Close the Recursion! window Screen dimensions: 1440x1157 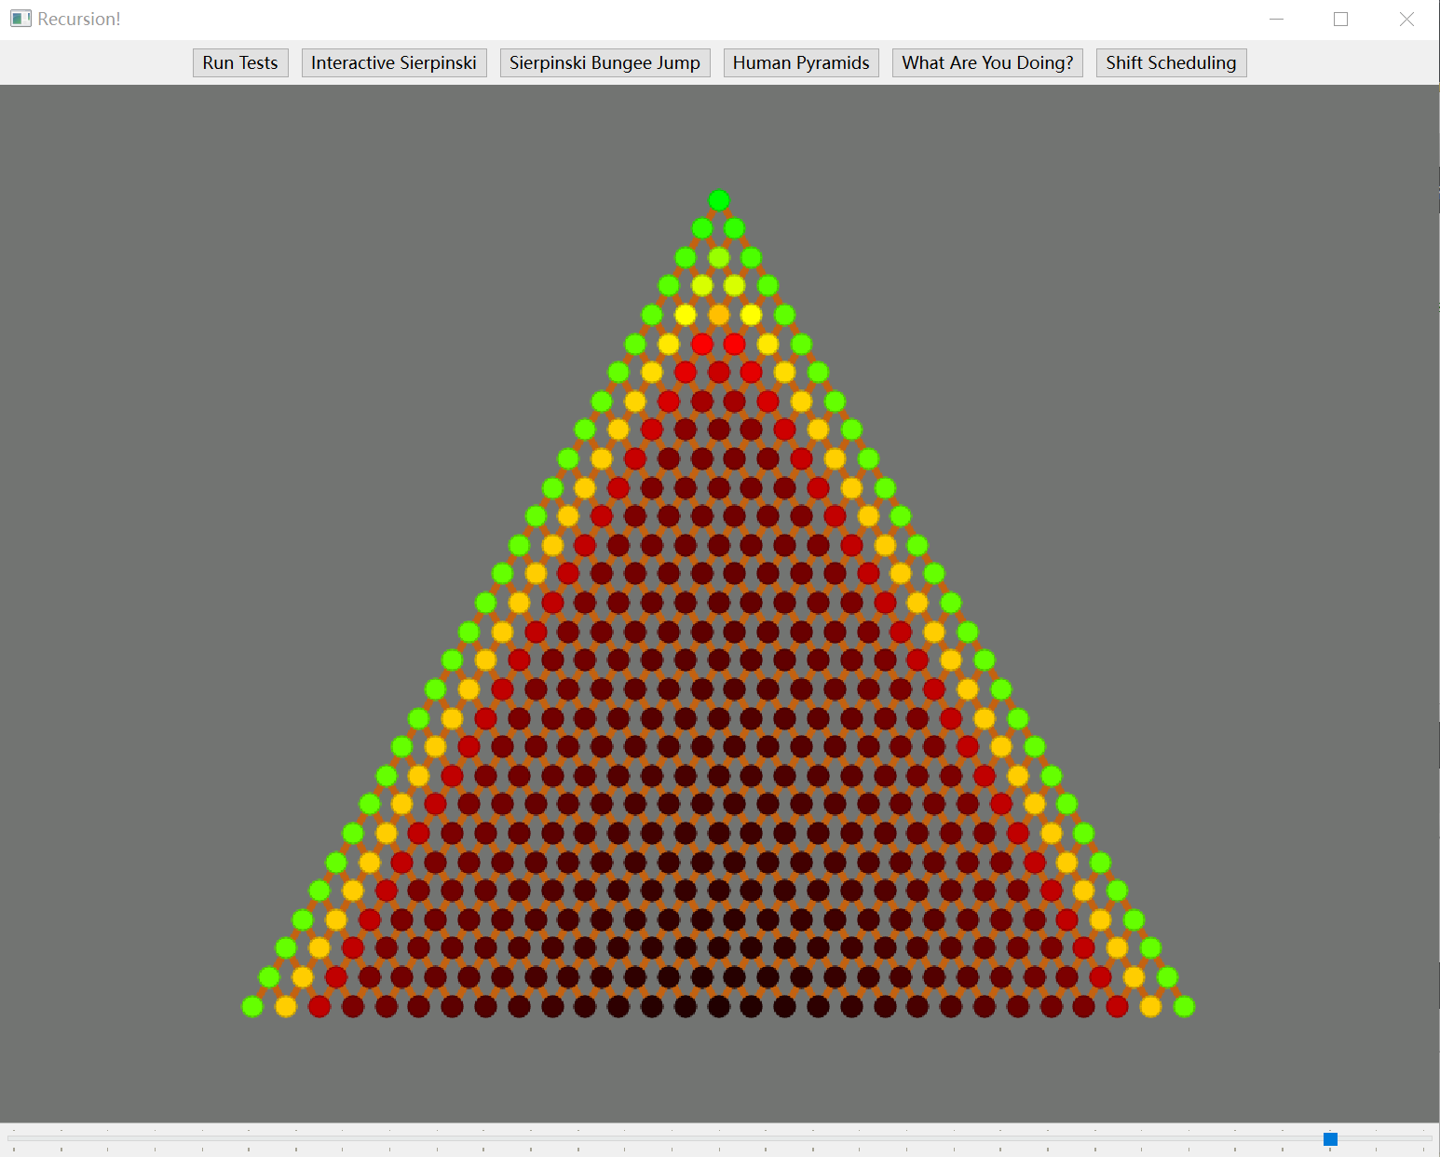pos(1406,19)
